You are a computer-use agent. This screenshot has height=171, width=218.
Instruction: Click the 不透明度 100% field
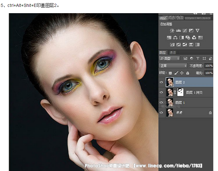point(209,66)
